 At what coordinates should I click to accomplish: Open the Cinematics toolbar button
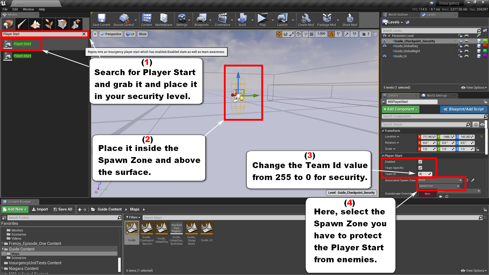point(222,20)
